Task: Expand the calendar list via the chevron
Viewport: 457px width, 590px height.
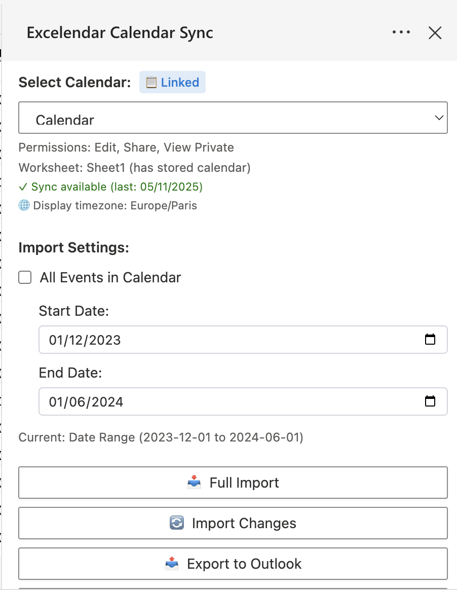Action: click(439, 118)
